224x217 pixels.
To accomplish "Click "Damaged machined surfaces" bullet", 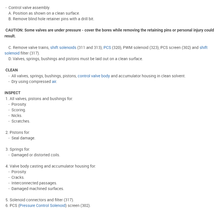I will (x=38, y=189).
